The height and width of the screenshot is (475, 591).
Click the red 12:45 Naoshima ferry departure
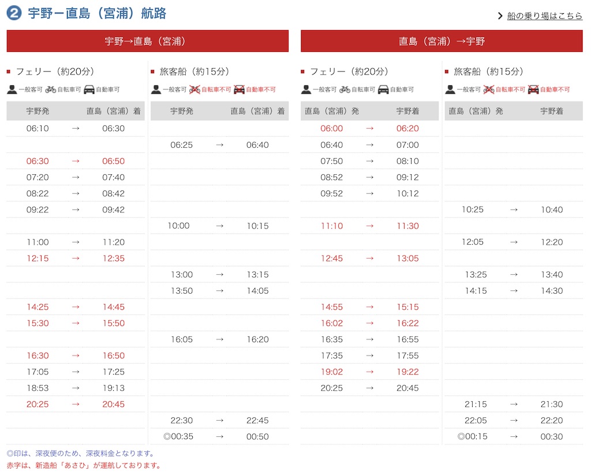point(332,259)
